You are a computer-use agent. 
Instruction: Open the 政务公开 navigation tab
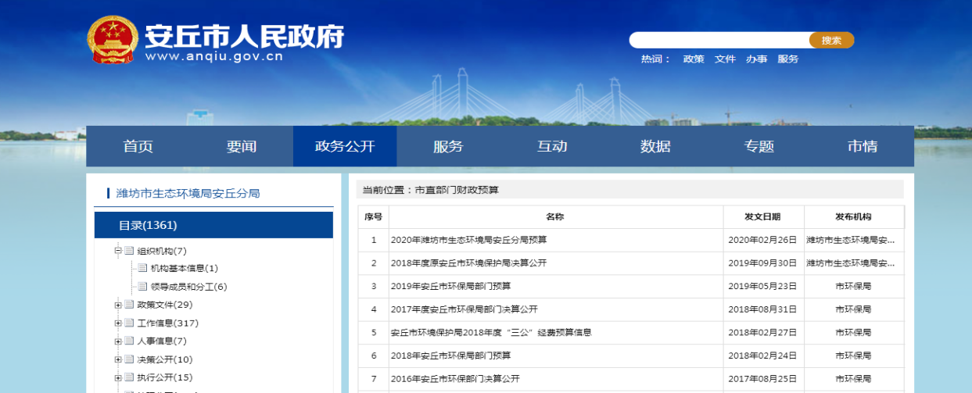pyautogui.click(x=345, y=146)
